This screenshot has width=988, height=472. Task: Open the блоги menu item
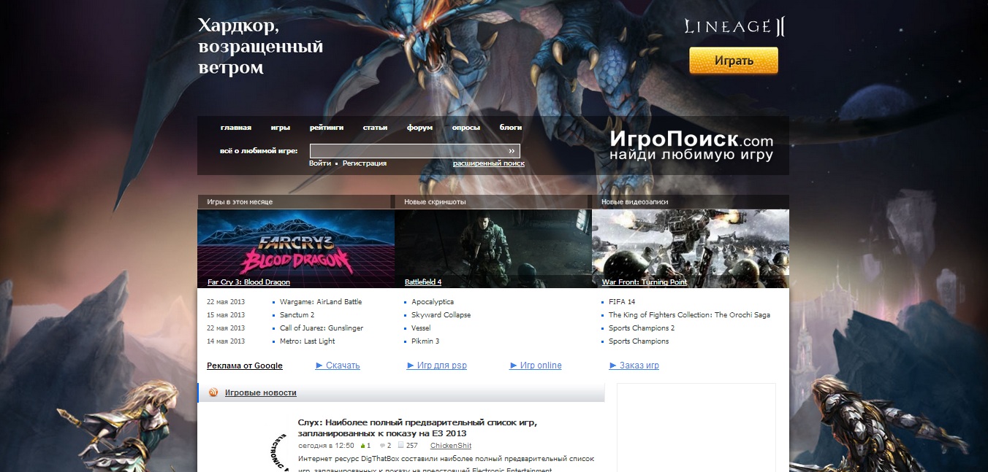pyautogui.click(x=511, y=128)
